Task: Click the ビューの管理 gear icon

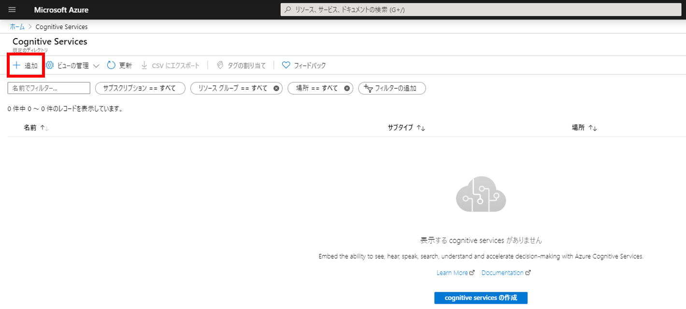Action: click(49, 65)
